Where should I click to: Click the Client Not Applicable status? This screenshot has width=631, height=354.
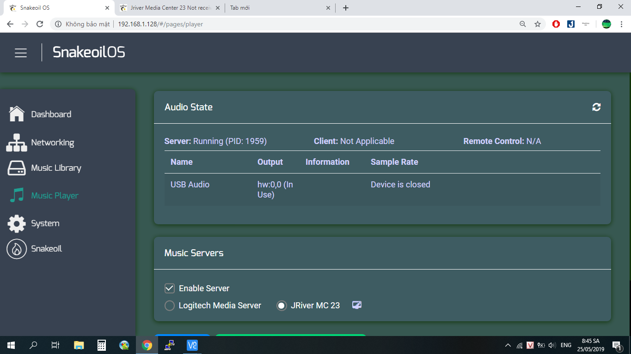point(354,141)
